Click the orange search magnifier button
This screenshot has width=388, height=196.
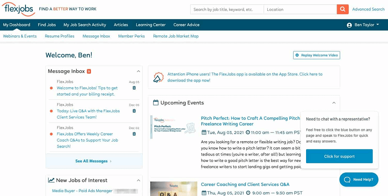point(342,9)
